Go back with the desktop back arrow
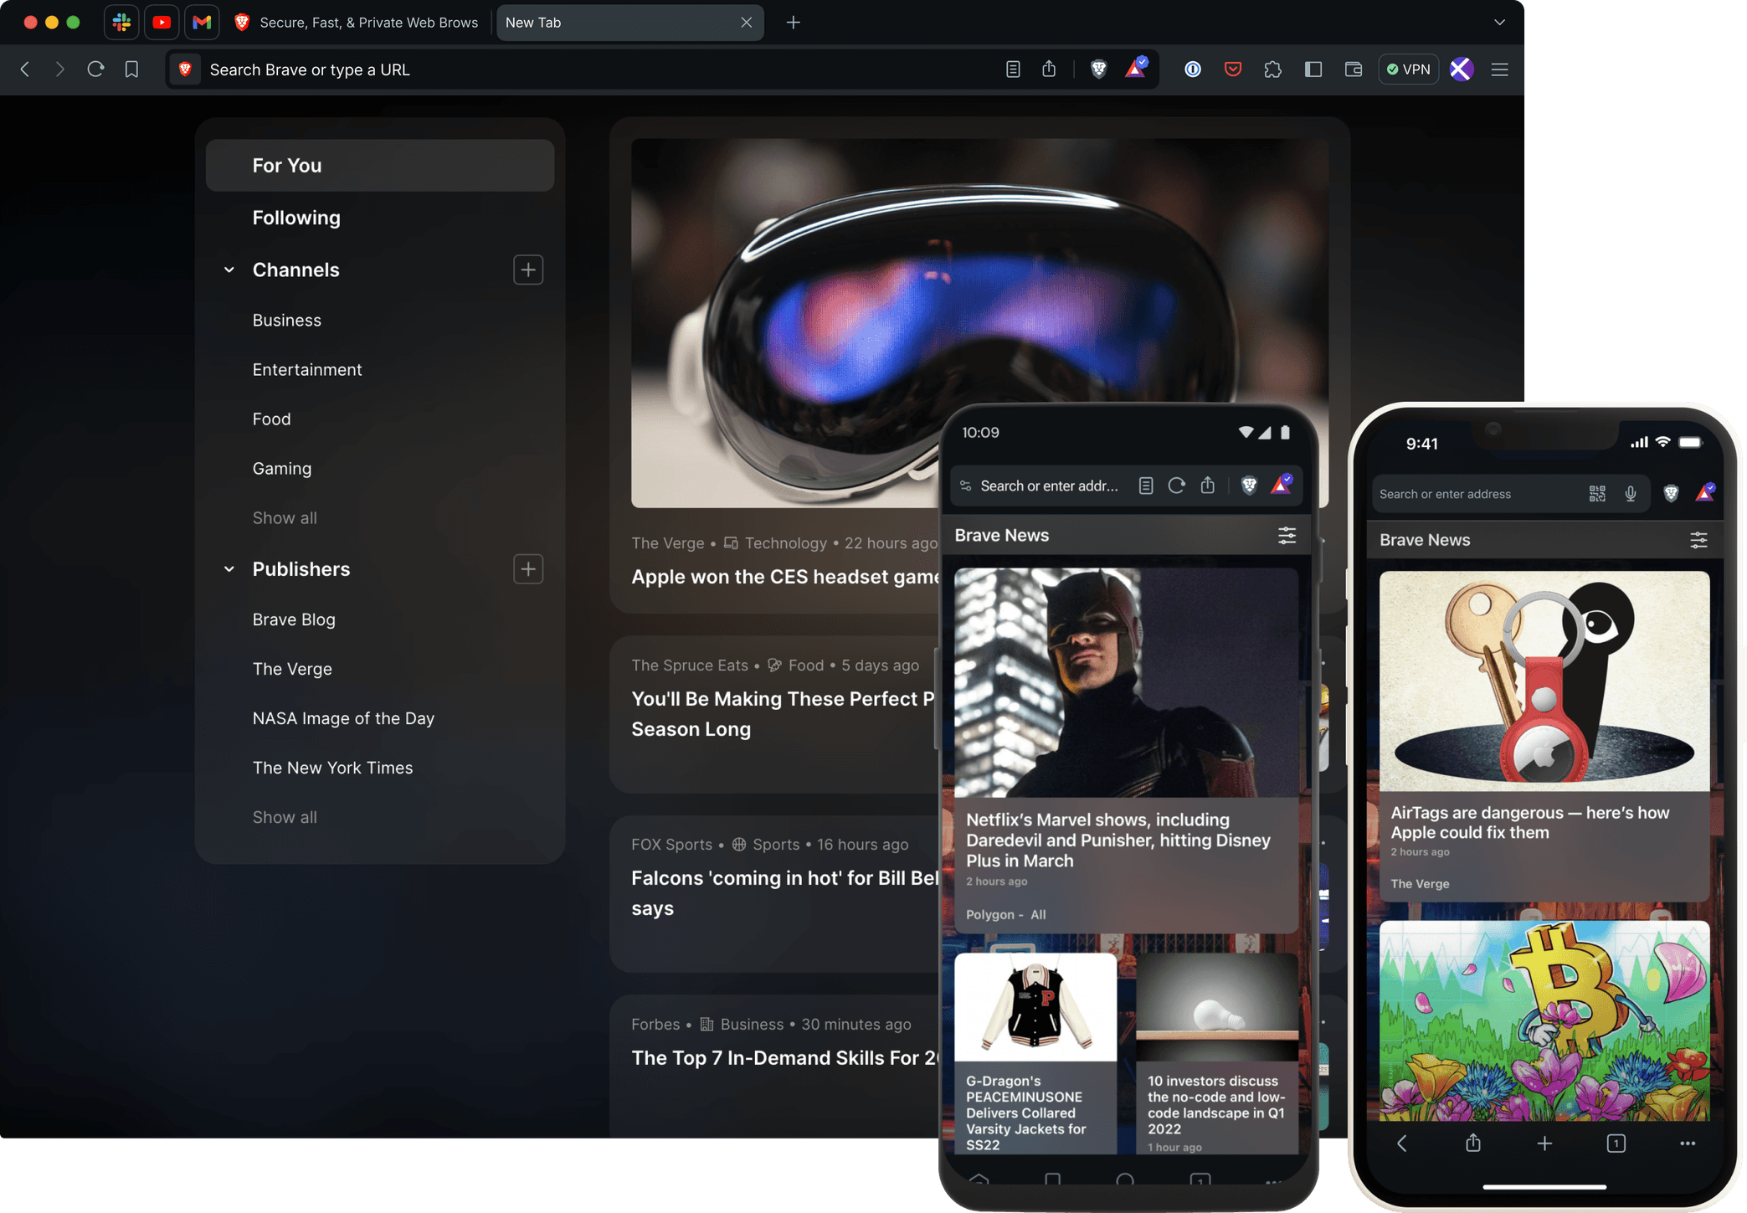This screenshot has height=1213, width=1747. point(25,69)
